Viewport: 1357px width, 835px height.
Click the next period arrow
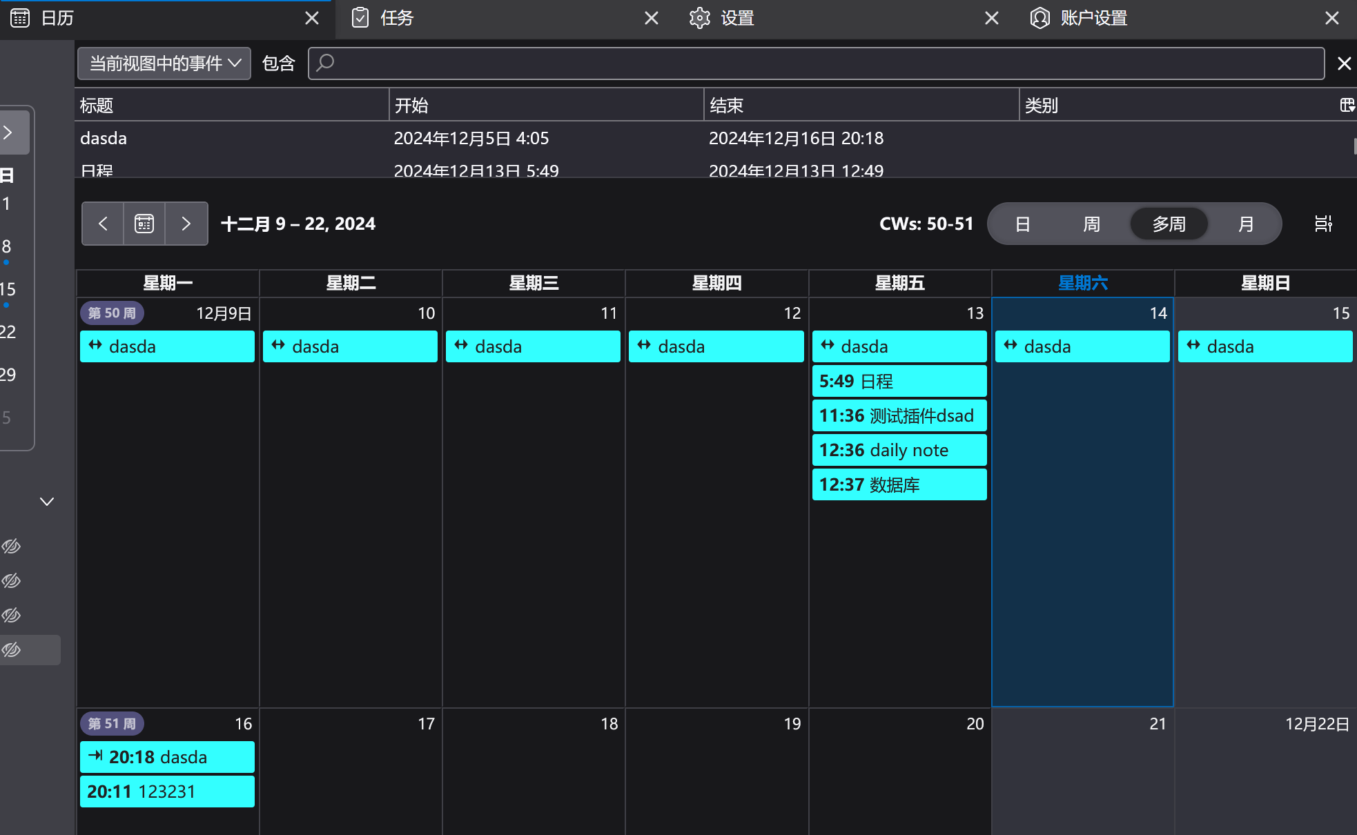(x=186, y=224)
